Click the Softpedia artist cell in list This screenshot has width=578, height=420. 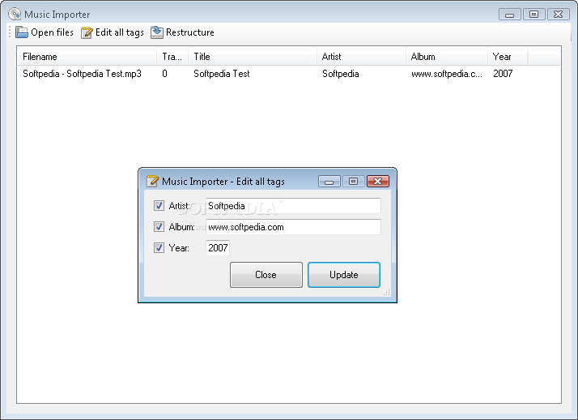341,74
